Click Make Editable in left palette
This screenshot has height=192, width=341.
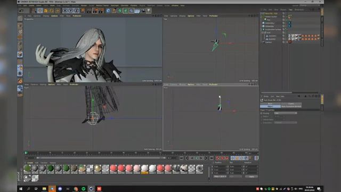tap(20, 18)
